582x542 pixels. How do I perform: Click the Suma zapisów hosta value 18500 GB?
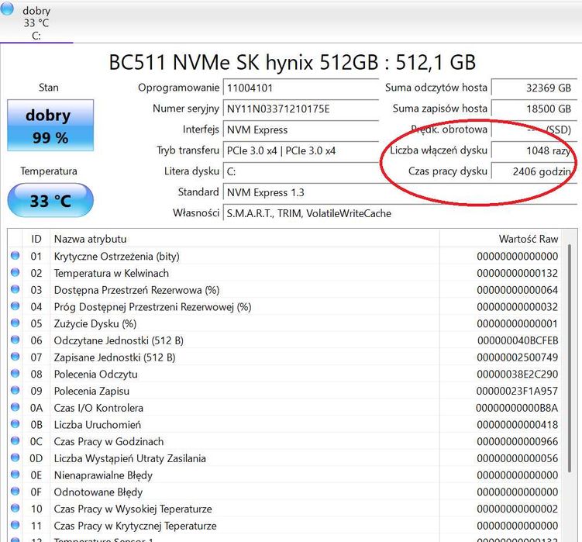(x=534, y=109)
